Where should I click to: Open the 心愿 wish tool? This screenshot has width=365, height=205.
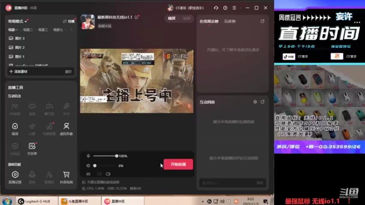[32, 129]
